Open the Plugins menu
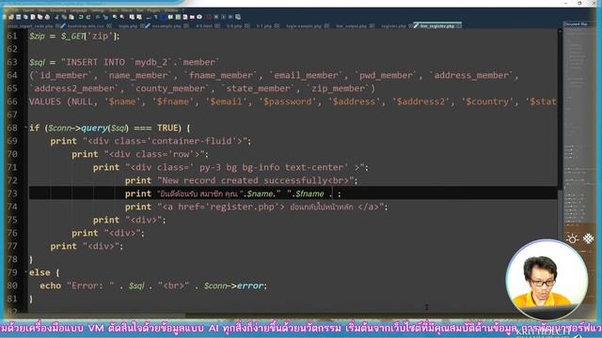Screen dimensions: 602x338 click(x=153, y=10)
